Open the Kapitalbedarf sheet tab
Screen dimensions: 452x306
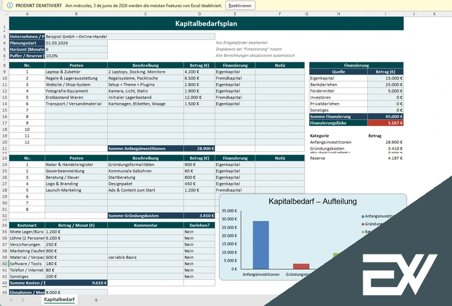(x=59, y=300)
